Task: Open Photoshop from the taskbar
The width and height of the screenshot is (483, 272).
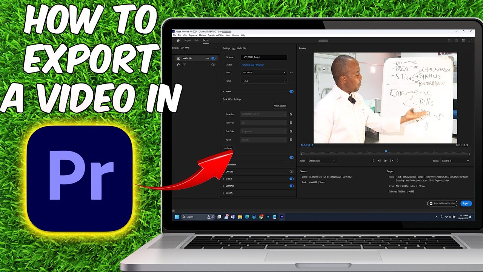Action: 268,217
